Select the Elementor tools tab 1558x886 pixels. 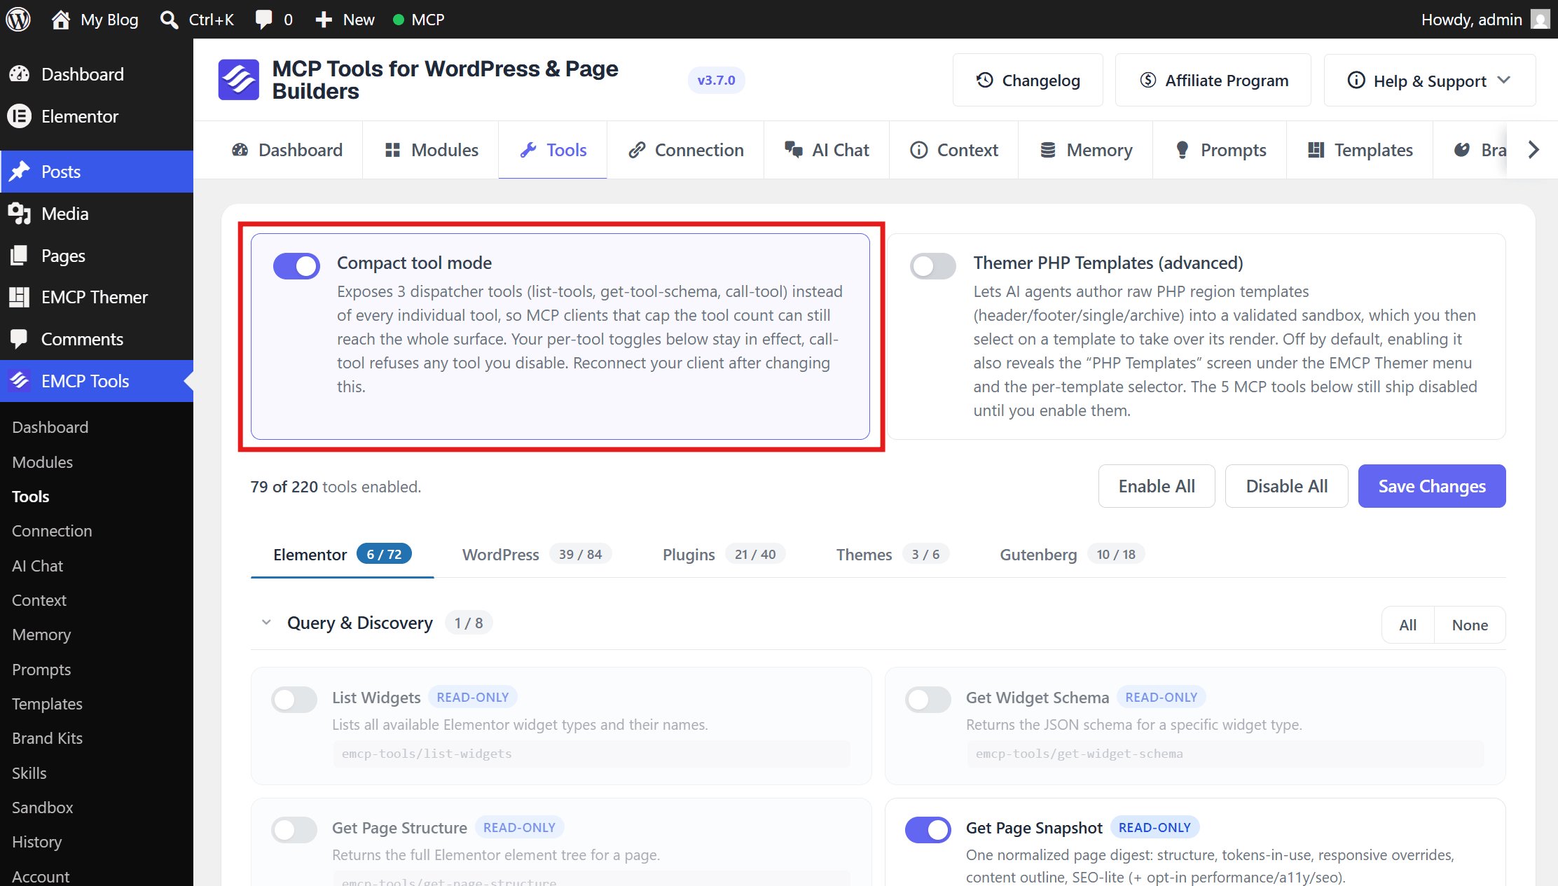pyautogui.click(x=342, y=555)
